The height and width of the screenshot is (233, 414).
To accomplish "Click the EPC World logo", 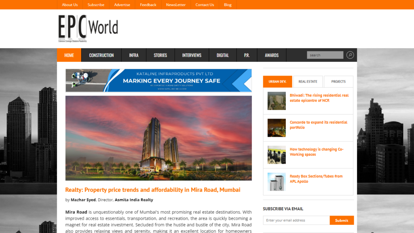I will tap(88, 28).
